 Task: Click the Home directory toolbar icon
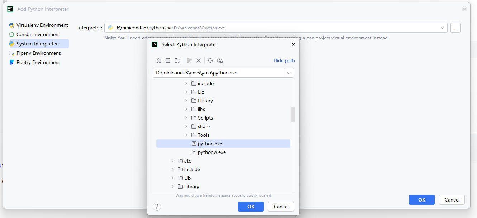click(x=159, y=60)
